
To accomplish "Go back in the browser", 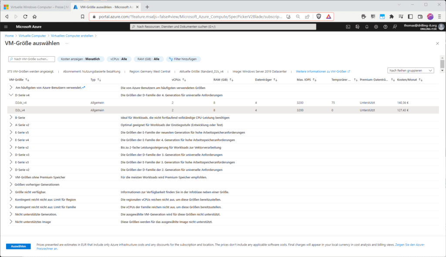I will click(x=7, y=17).
